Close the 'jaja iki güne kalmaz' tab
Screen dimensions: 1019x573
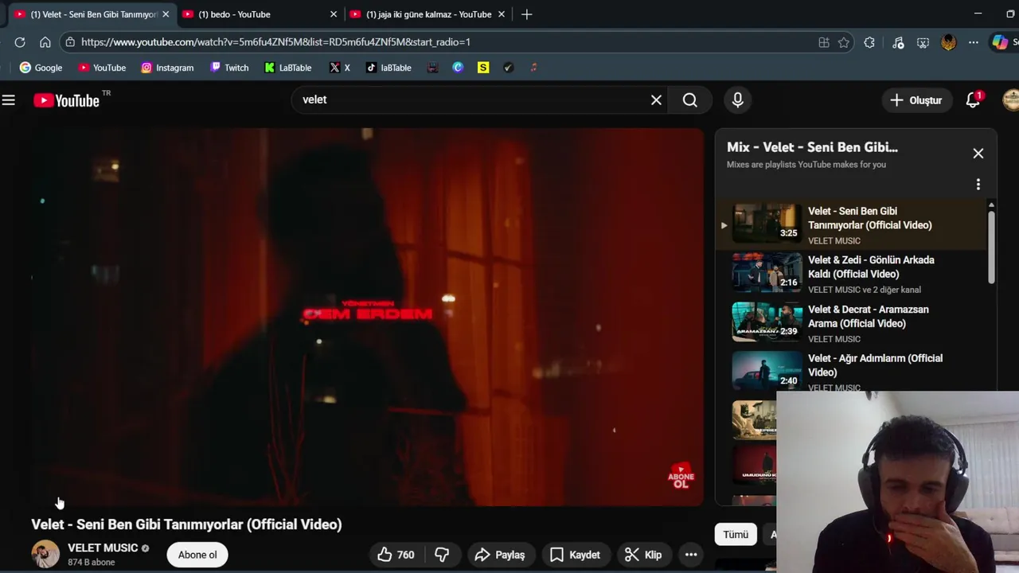click(501, 14)
